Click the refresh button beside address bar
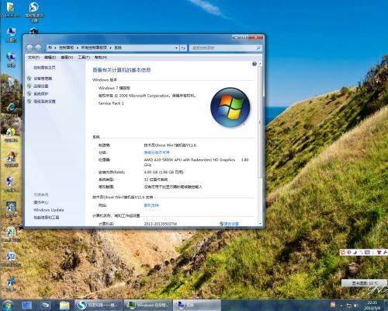The image size is (388, 311). click(183, 48)
